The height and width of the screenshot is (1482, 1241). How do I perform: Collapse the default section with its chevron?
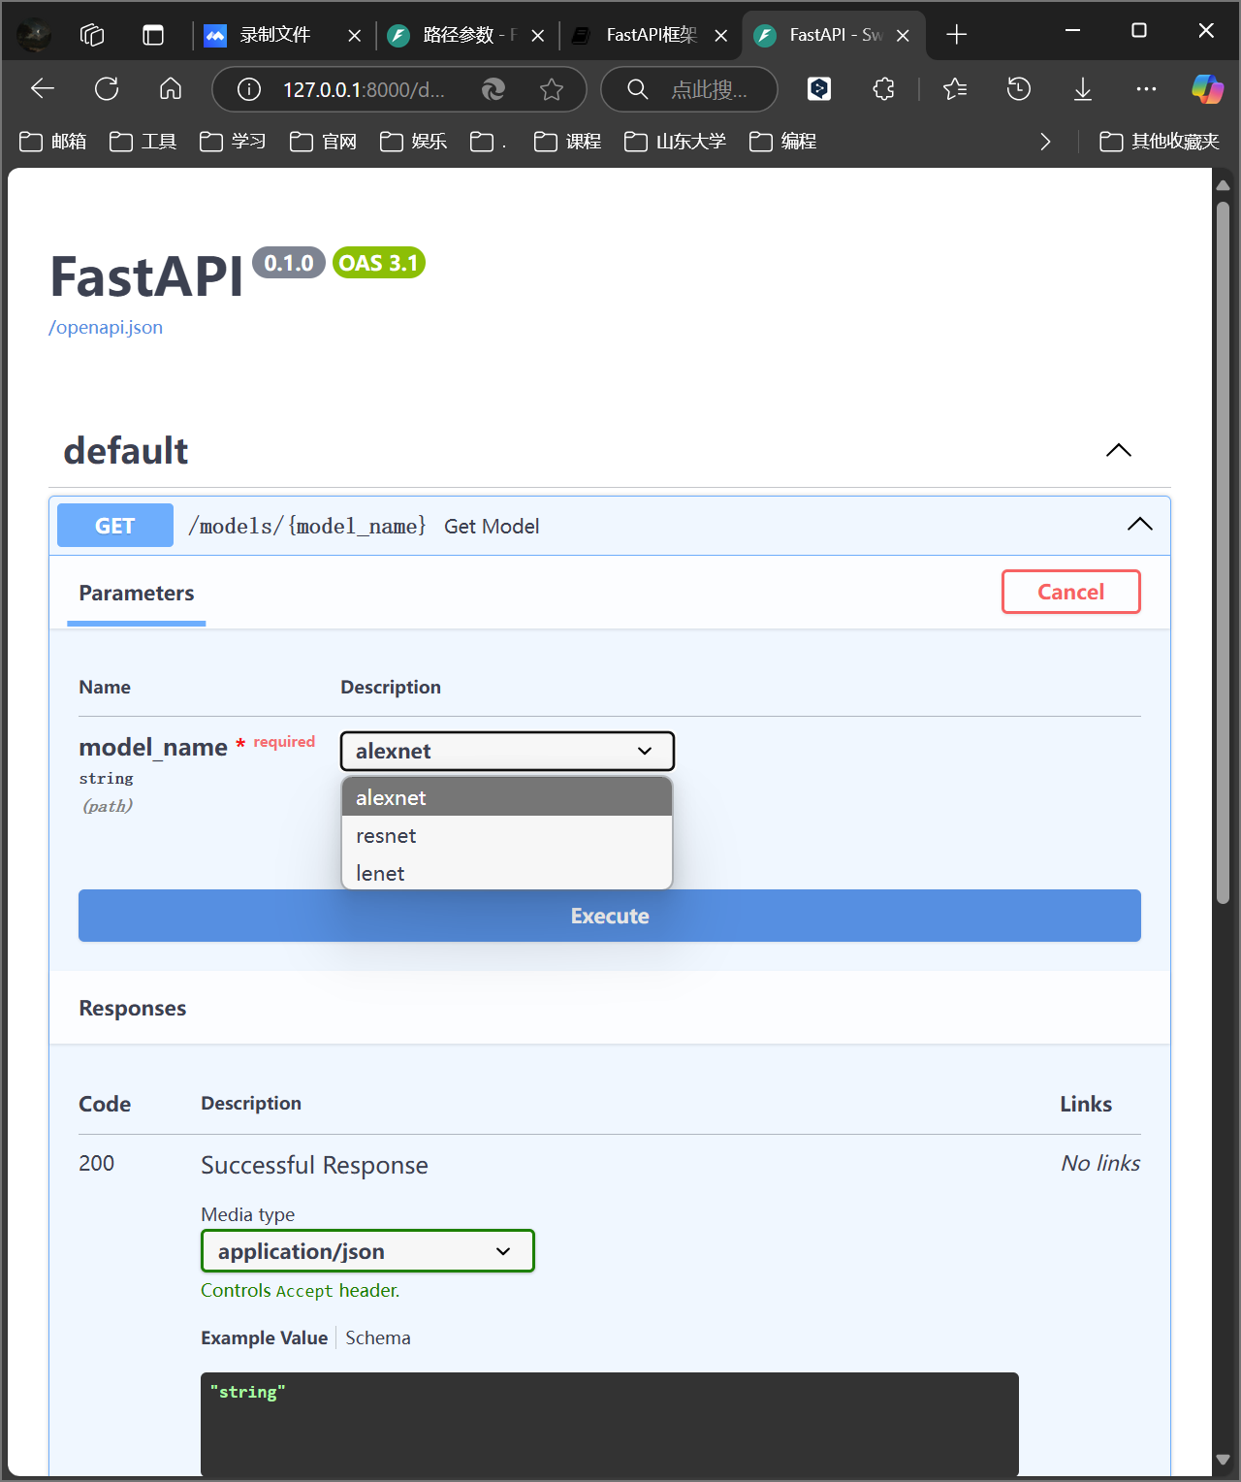1119,450
